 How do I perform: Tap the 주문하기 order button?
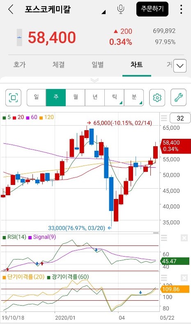tap(152, 9)
